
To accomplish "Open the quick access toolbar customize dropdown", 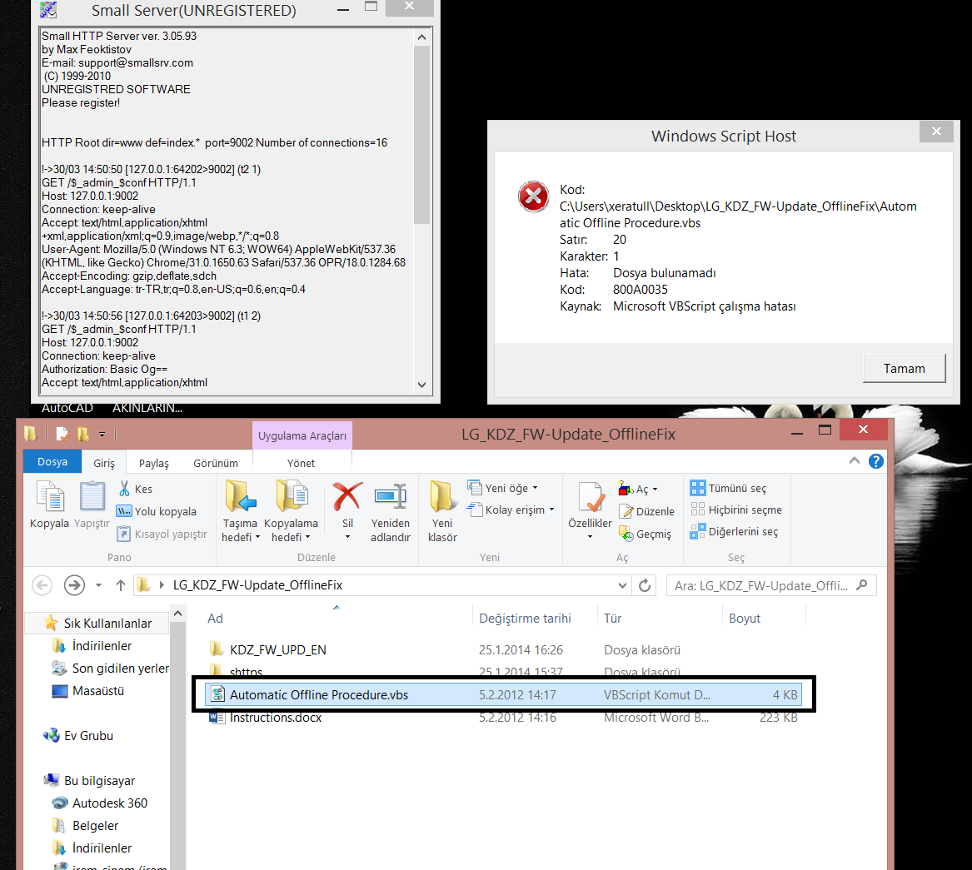I will 102,435.
